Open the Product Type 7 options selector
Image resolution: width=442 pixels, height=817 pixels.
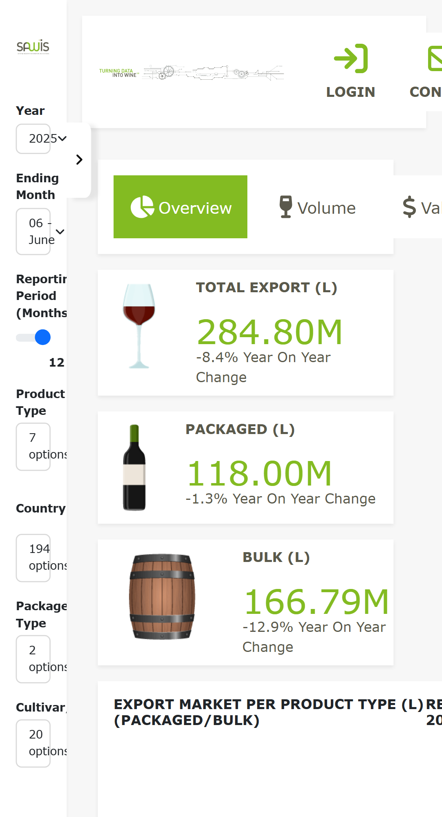(41, 447)
